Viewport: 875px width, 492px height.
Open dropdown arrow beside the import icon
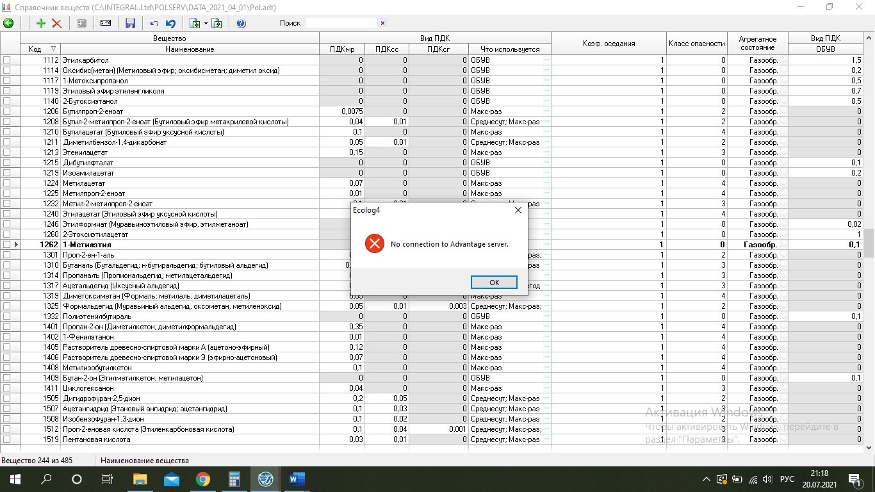click(x=206, y=23)
